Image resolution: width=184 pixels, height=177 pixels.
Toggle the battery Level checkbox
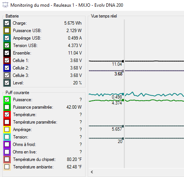click(7, 83)
